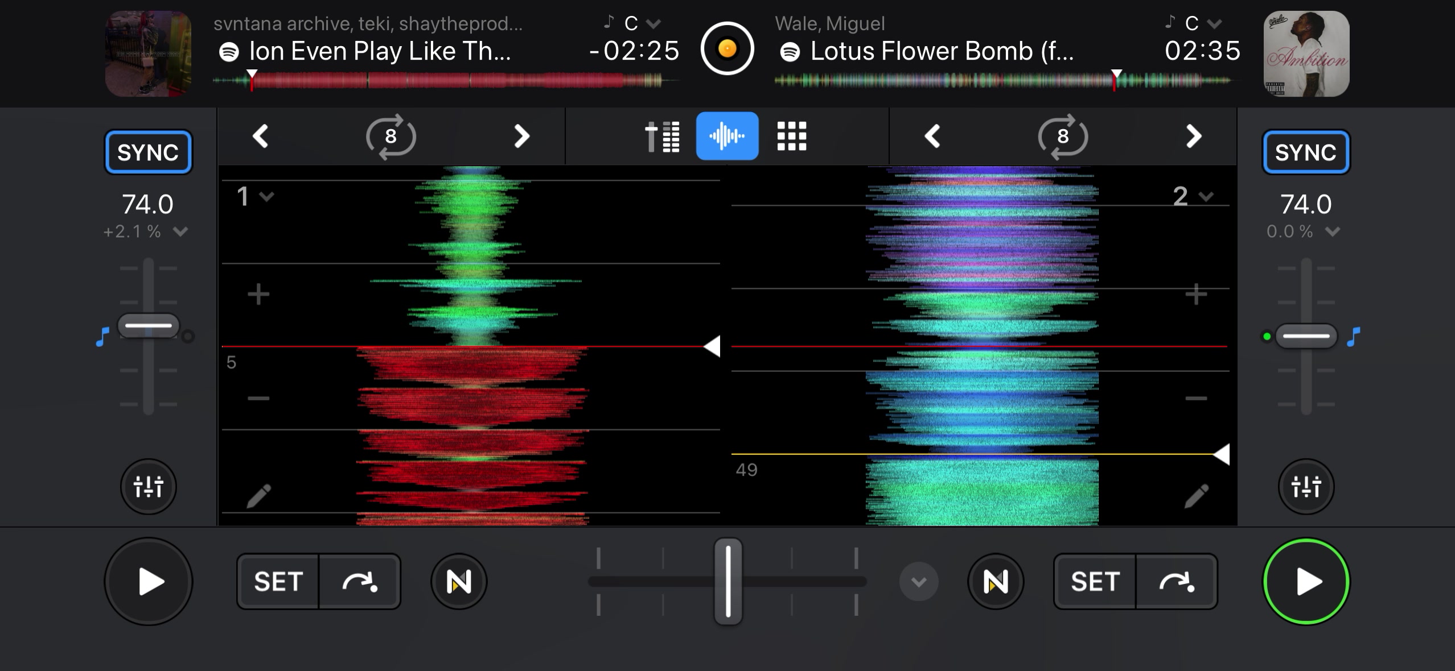Viewport: 1455px width, 671px height.
Task: Click deck 1 large scrolling waveform
Action: 471,345
